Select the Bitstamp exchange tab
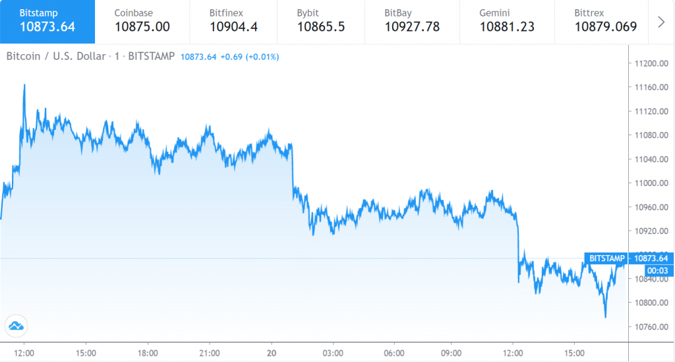The width and height of the screenshot is (675, 362). click(x=47, y=21)
